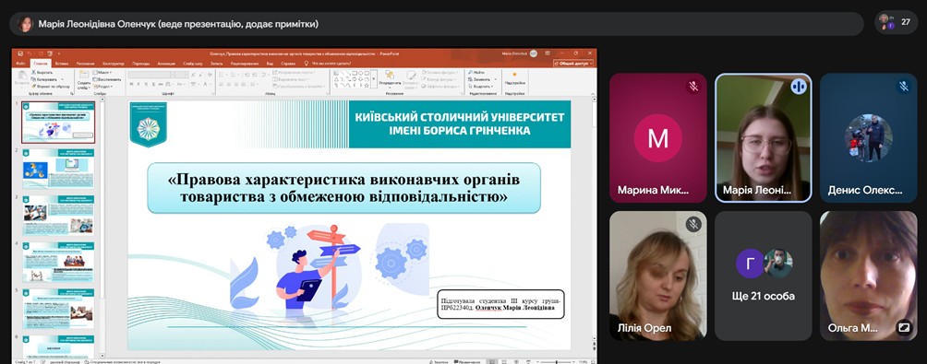The image size is (927, 364).
Task: Click the Найти search icon in ribbon
Action: point(471,73)
